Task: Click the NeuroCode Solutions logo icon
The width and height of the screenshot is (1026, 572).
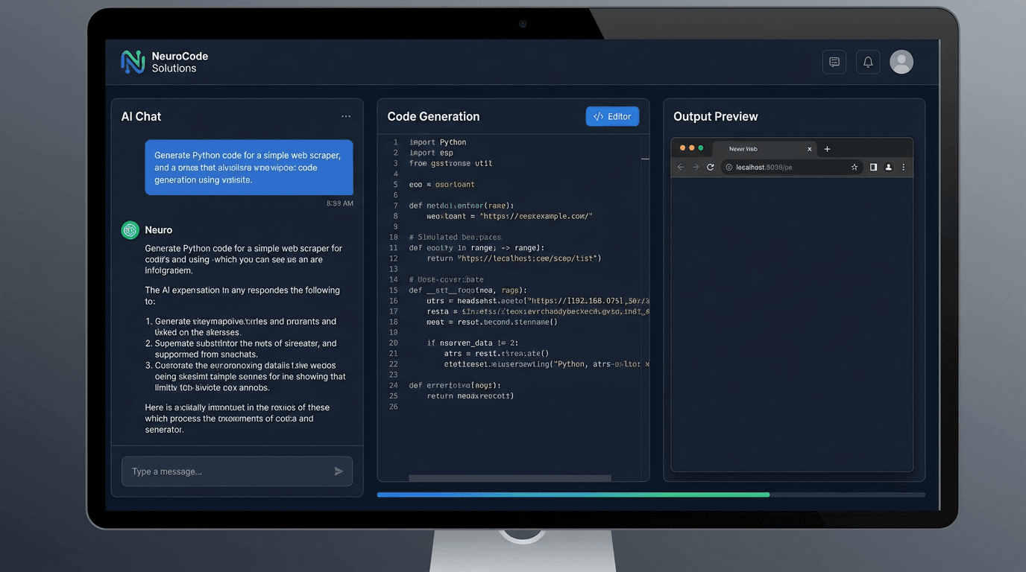Action: click(133, 62)
